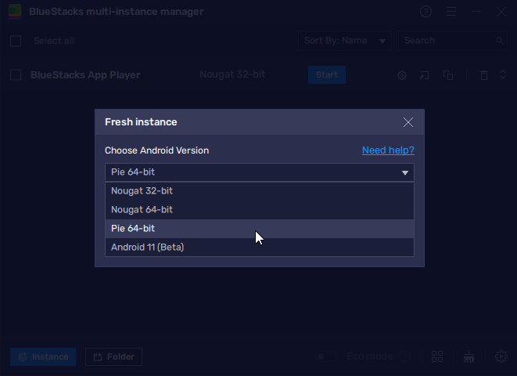Tick the Select all checkbox
Image resolution: width=517 pixels, height=376 pixels.
pos(16,42)
